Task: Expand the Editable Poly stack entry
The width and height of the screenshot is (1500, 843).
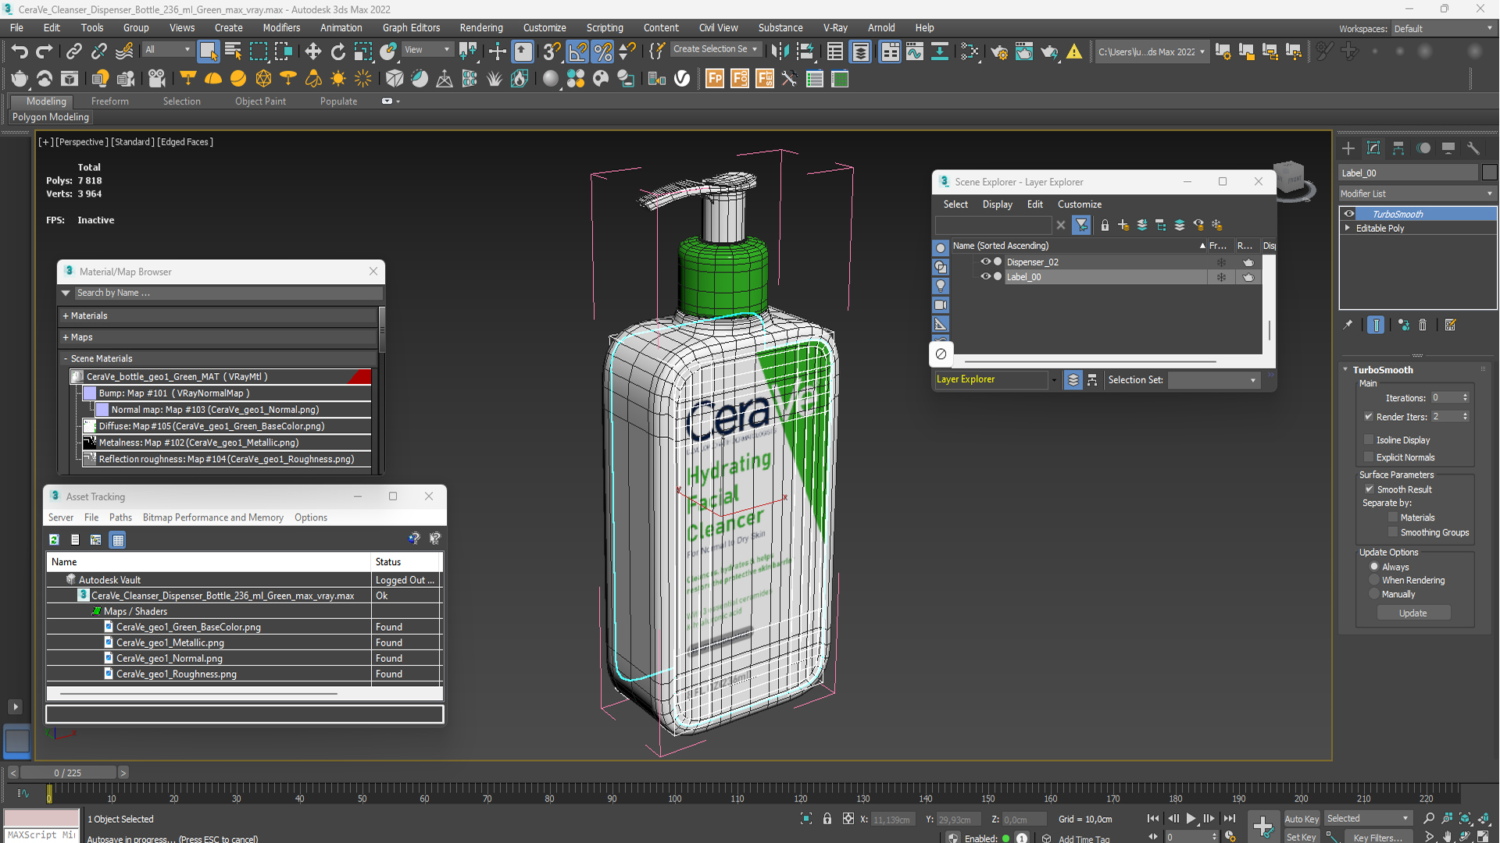Action: pyautogui.click(x=1348, y=228)
